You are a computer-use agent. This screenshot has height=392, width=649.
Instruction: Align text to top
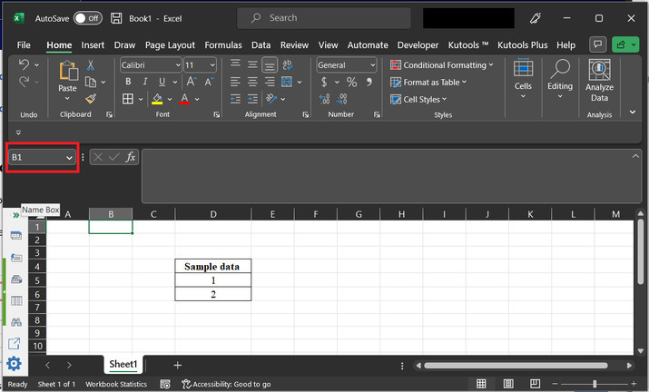pos(235,64)
